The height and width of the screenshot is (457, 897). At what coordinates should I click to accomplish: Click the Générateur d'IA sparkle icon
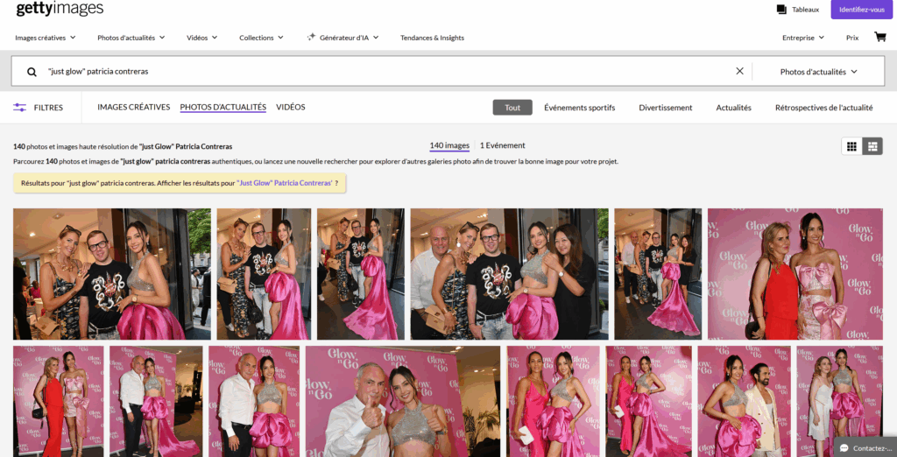[311, 37]
